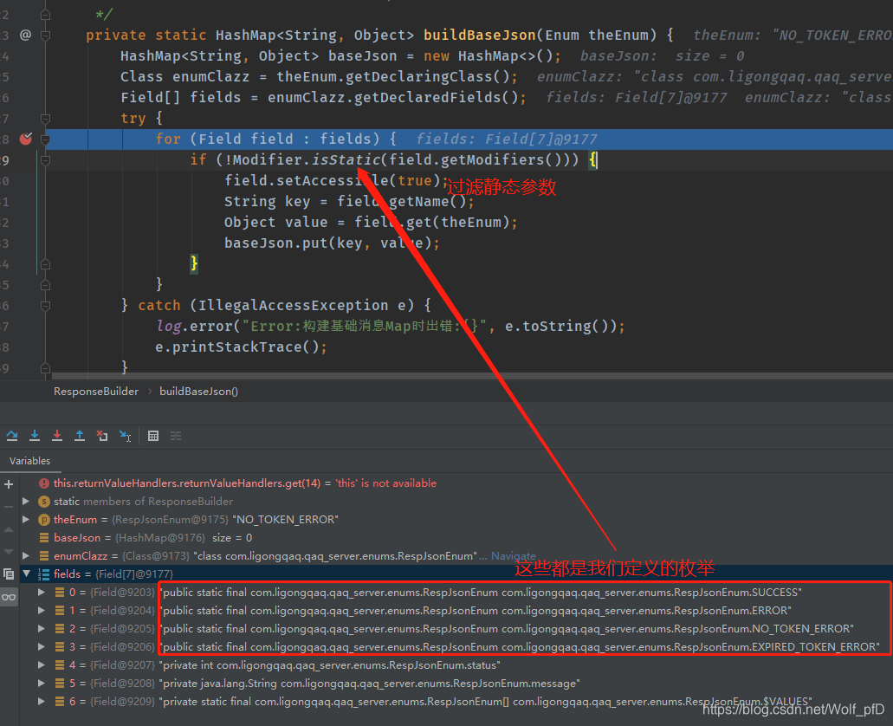Click the getDeclaringClass() code line
The height and width of the screenshot is (726, 893).
(319, 76)
